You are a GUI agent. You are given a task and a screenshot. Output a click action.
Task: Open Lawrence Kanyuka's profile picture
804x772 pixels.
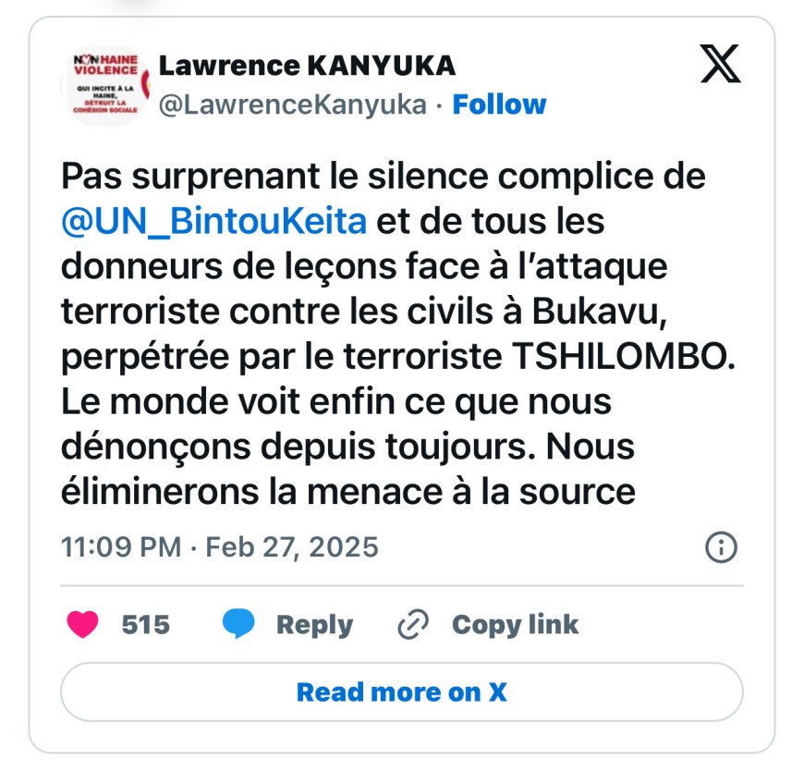tap(105, 85)
